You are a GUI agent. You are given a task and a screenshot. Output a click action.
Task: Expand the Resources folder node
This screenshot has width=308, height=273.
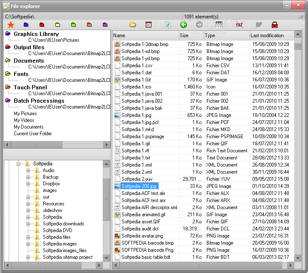pos(28,204)
